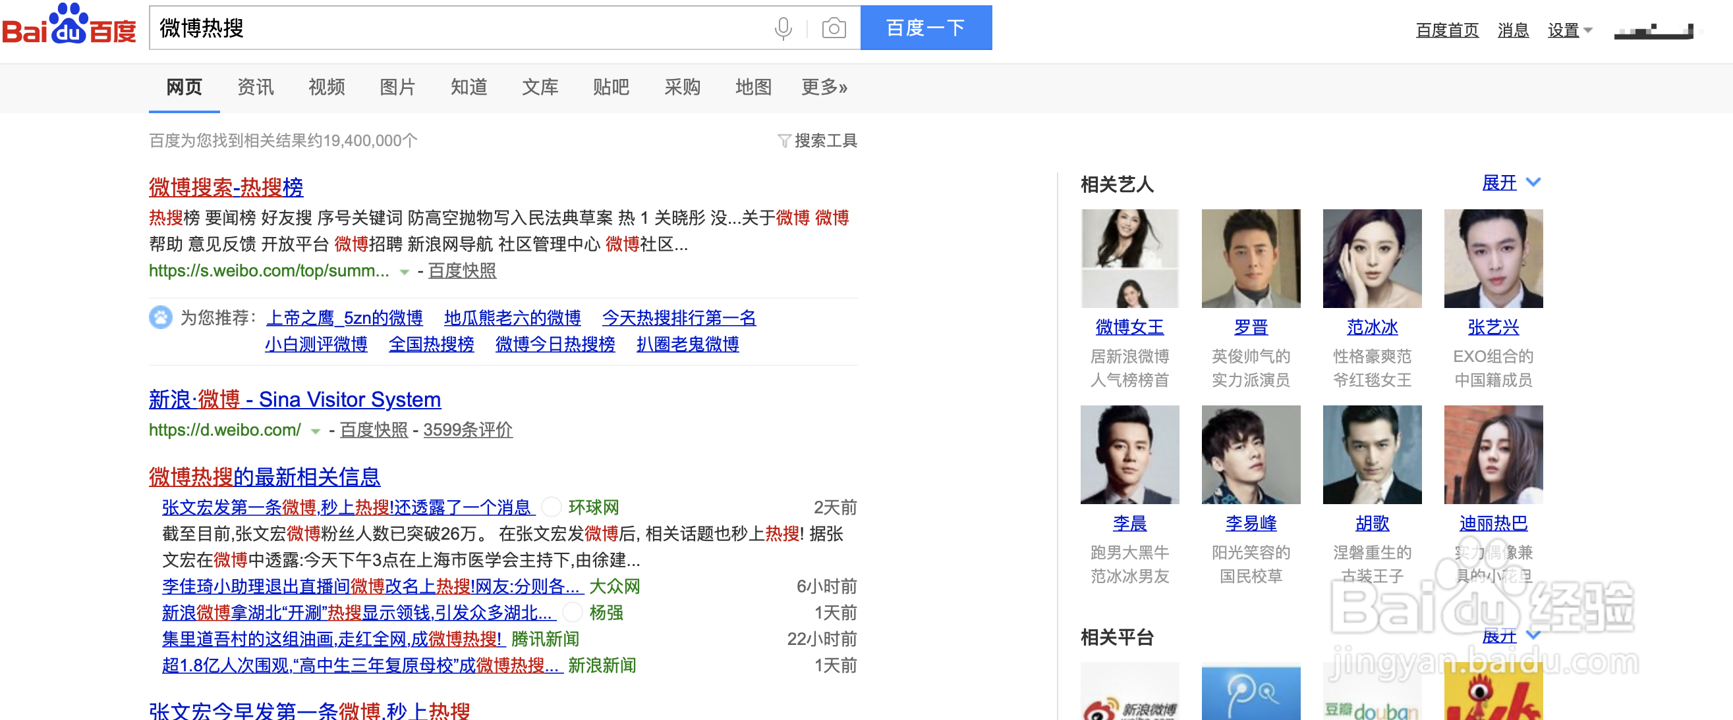Image resolution: width=1733 pixels, height=720 pixels.
Task: Click the Baidu logo
Action: click(69, 26)
